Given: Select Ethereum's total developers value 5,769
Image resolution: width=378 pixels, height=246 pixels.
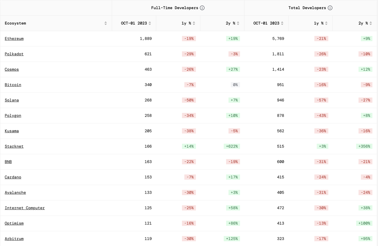Looking at the screenshot, I should (x=278, y=39).
